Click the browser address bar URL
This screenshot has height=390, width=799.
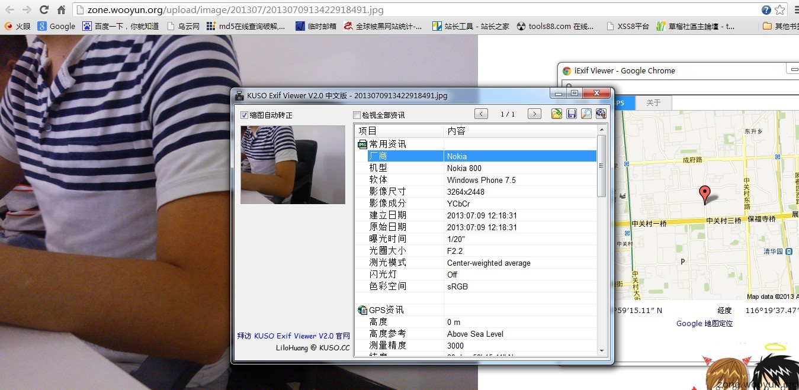pyautogui.click(x=237, y=10)
